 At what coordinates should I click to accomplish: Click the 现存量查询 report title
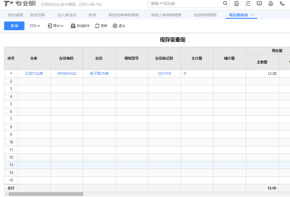(173, 40)
